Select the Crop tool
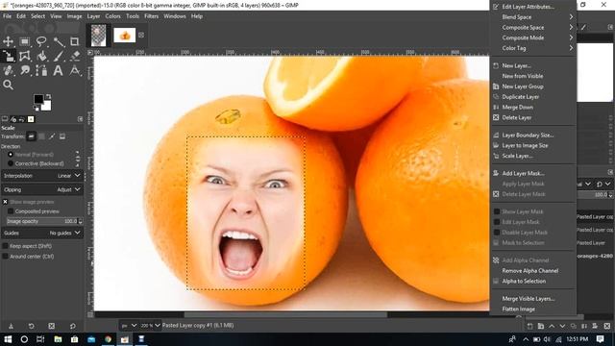The height and width of the screenshot is (346, 615). click(75, 41)
